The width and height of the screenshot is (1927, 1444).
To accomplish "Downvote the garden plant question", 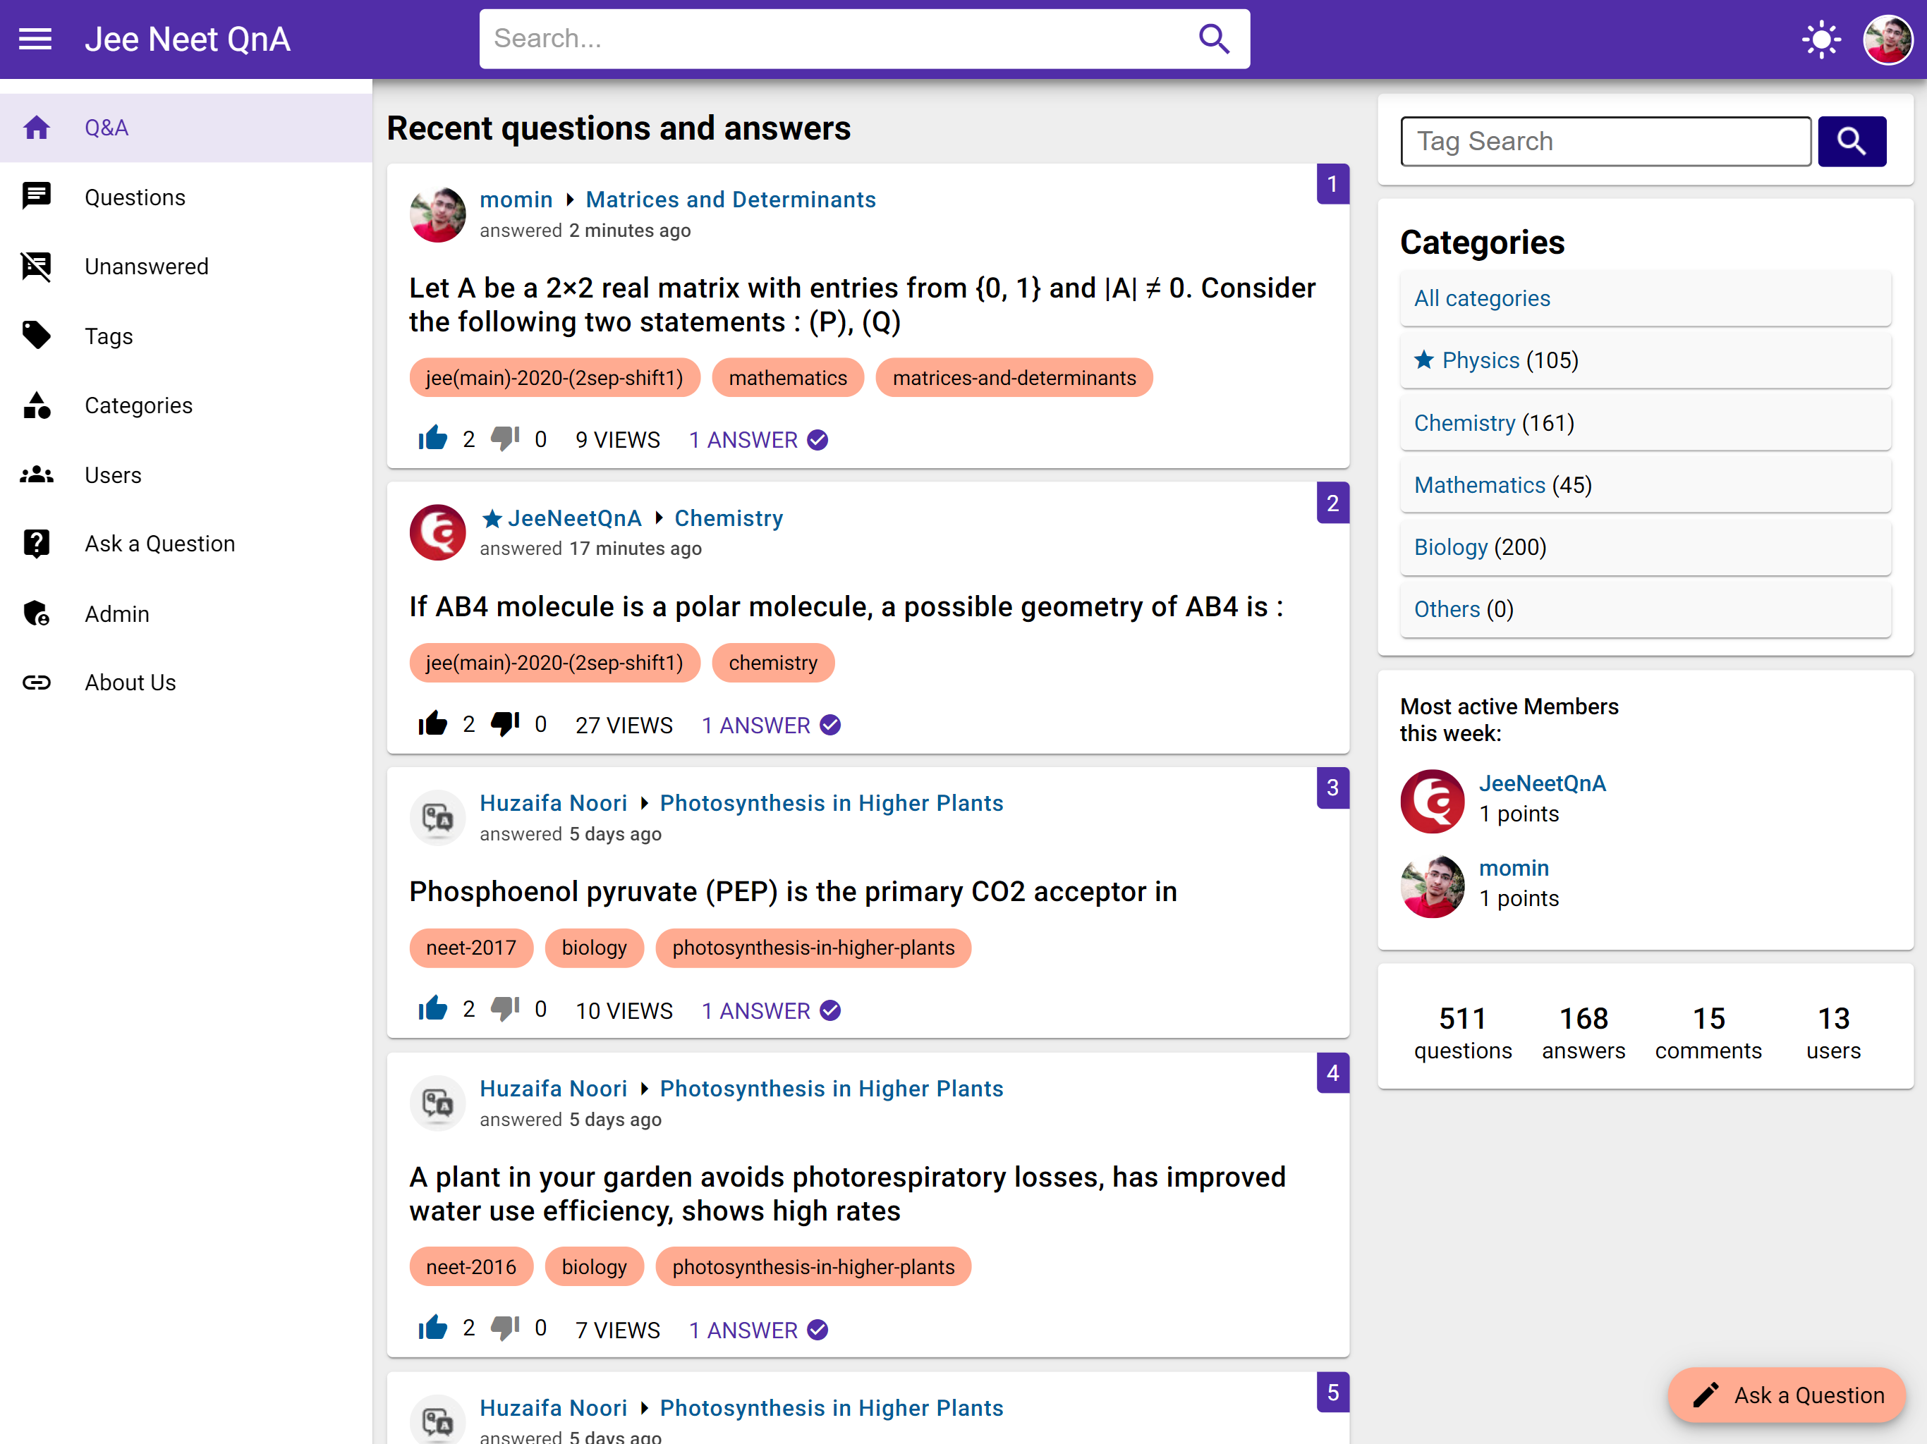I will [x=505, y=1328].
